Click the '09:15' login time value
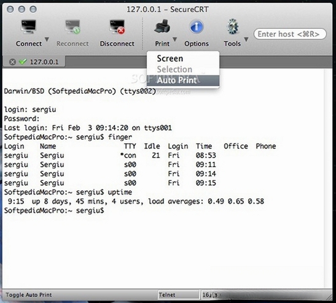 tap(206, 183)
